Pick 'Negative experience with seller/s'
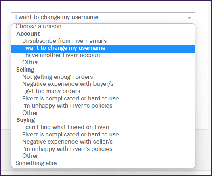Screen dimensions: 212x176 (103, 142)
